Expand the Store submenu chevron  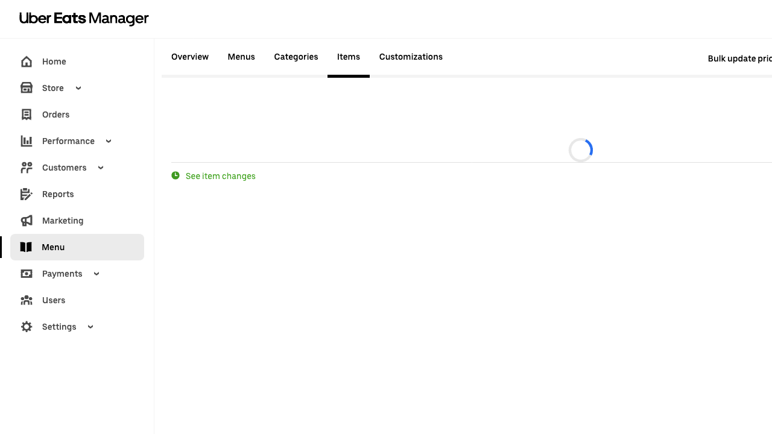point(78,88)
